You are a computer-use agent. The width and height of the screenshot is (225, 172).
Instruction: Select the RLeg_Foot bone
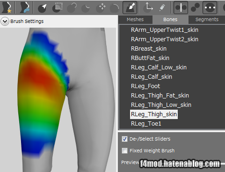pyautogui.click(x=145, y=86)
